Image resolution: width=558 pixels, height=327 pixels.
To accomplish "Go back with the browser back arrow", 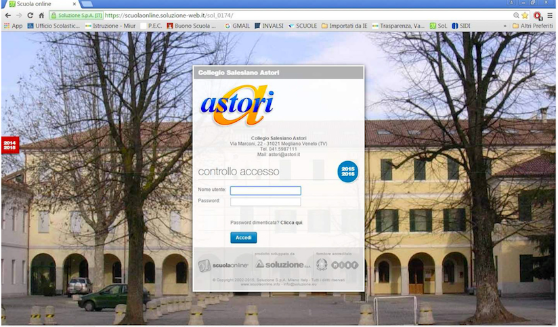I will pyautogui.click(x=8, y=16).
